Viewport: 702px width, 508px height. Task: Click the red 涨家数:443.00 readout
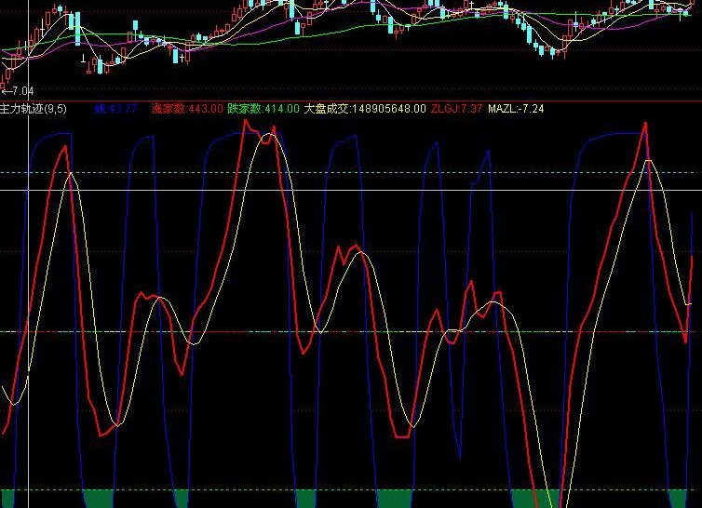[x=187, y=109]
